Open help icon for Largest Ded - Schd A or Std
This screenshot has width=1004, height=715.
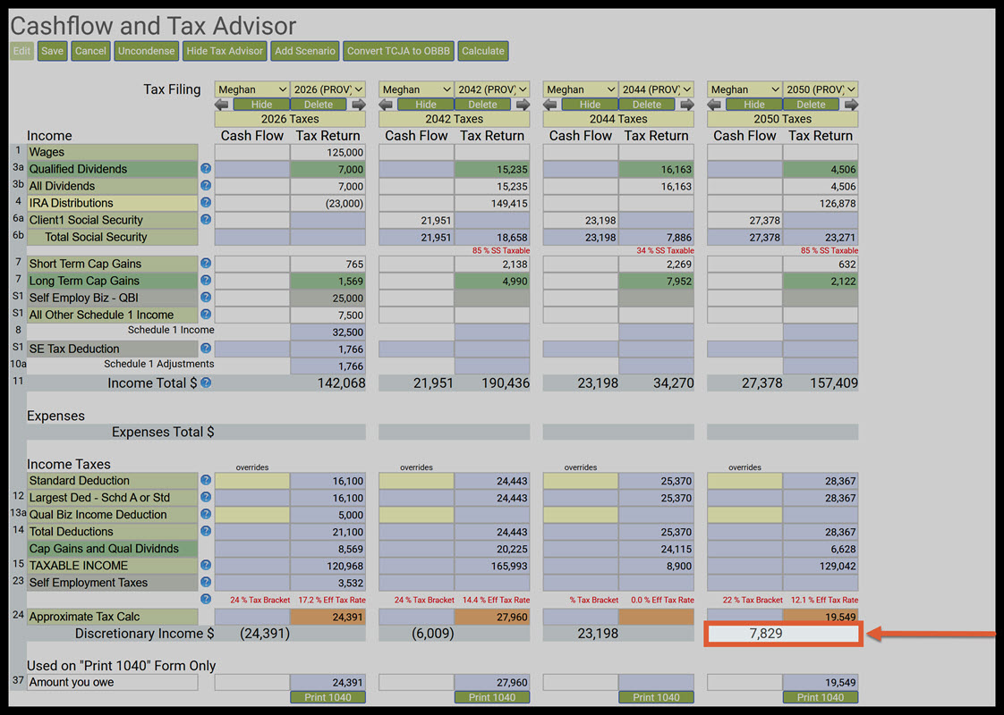point(206,497)
